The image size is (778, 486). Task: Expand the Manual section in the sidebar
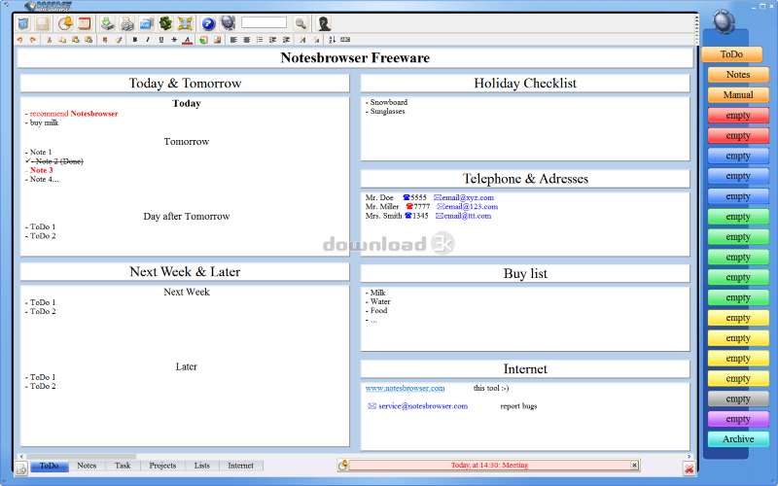[738, 95]
